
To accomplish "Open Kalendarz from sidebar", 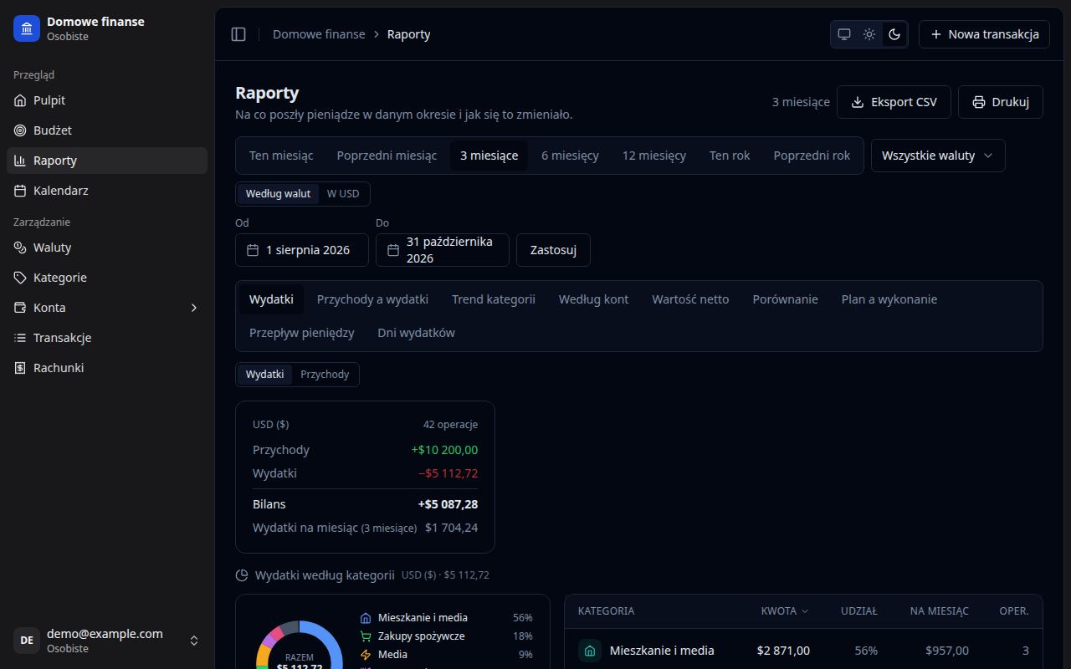I will pyautogui.click(x=107, y=191).
